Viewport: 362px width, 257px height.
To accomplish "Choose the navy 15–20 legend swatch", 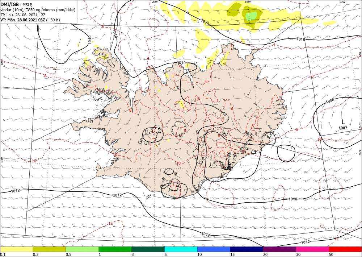I will coord(247,249).
